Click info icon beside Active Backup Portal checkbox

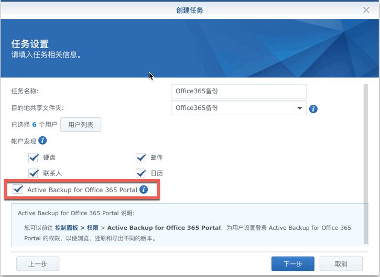tap(144, 190)
